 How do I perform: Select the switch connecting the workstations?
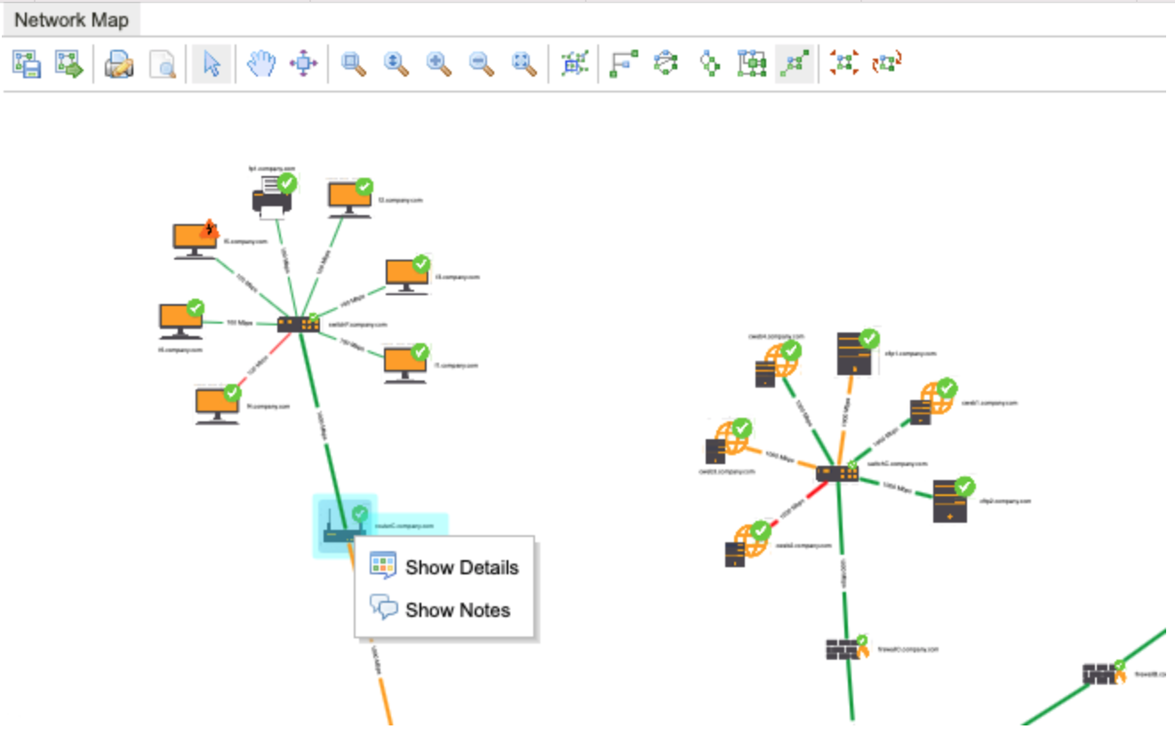(298, 324)
